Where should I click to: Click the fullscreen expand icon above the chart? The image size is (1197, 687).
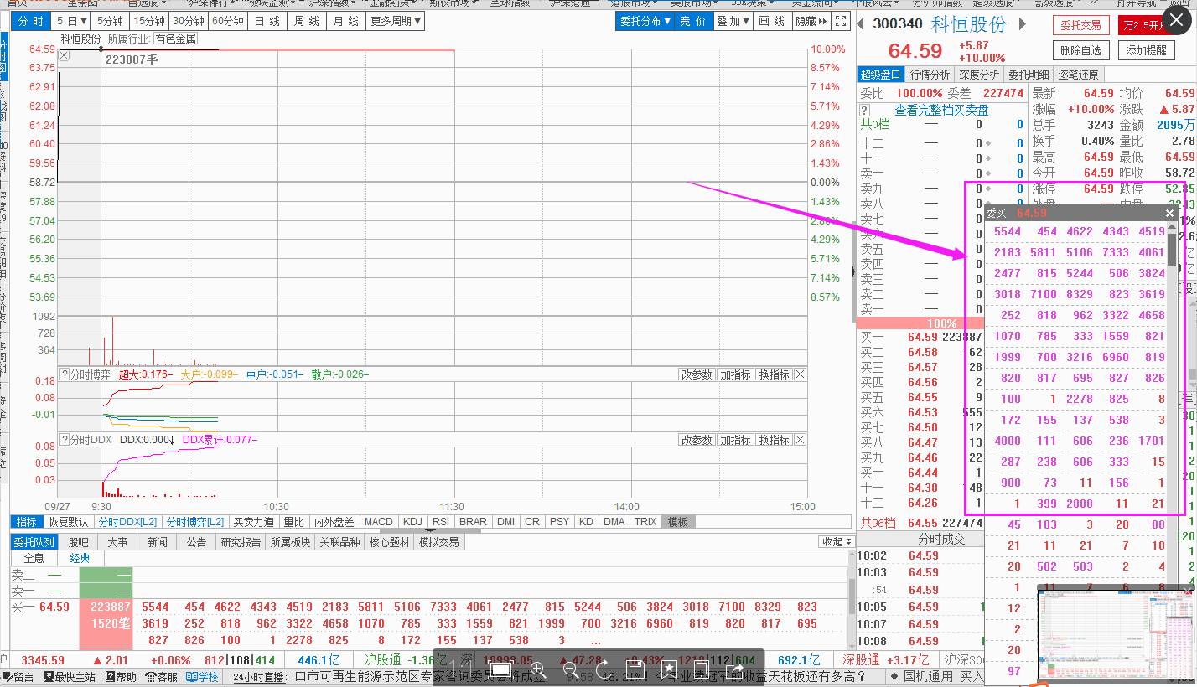[x=841, y=21]
